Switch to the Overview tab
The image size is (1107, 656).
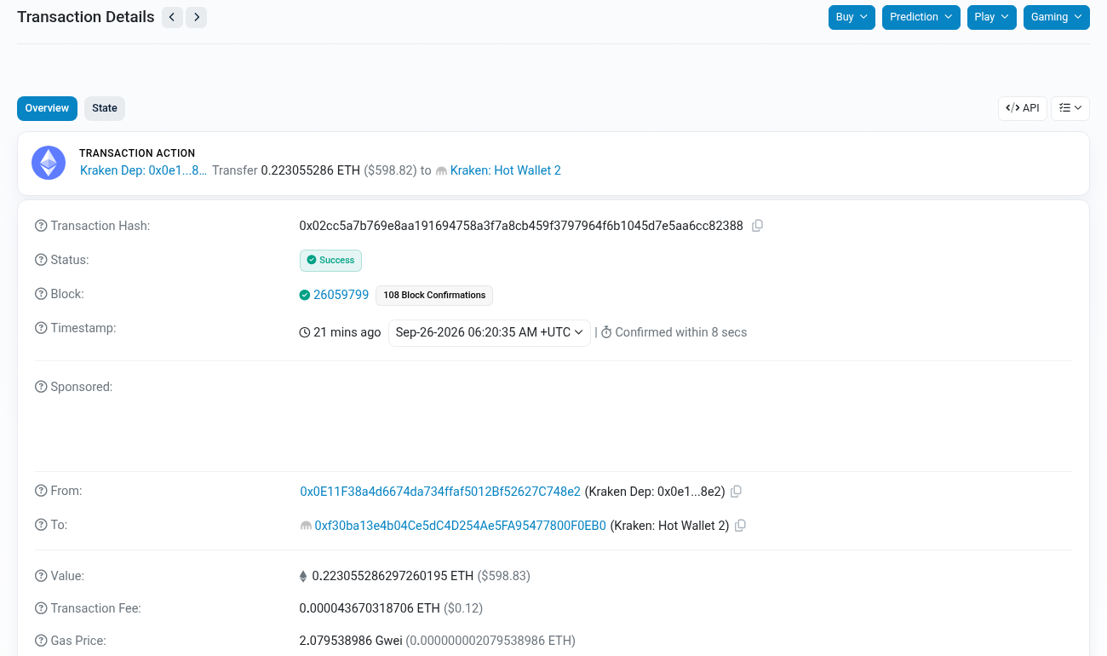[47, 108]
